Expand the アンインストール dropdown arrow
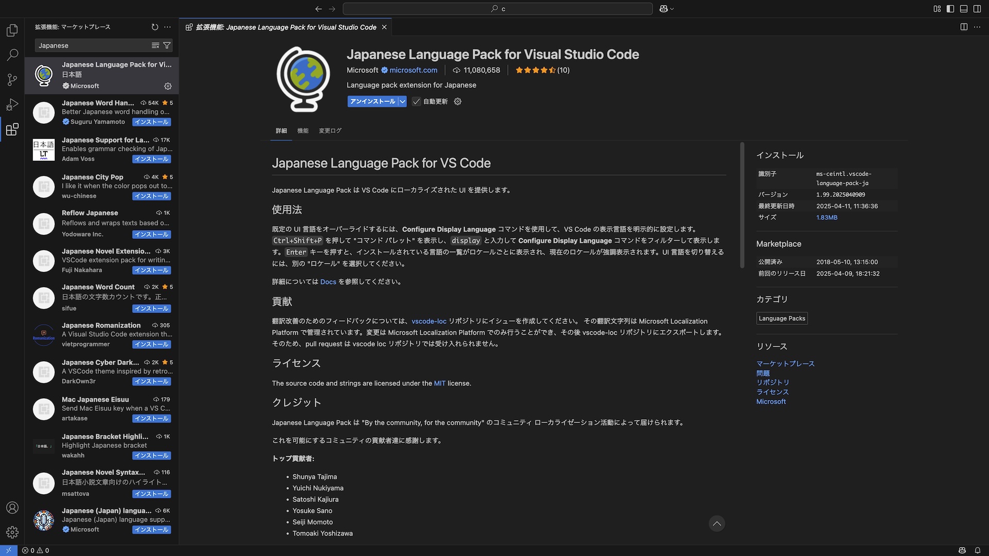 tap(402, 101)
